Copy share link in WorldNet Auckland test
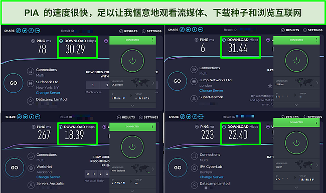This screenshot has height=193, width=326. tap(19, 117)
